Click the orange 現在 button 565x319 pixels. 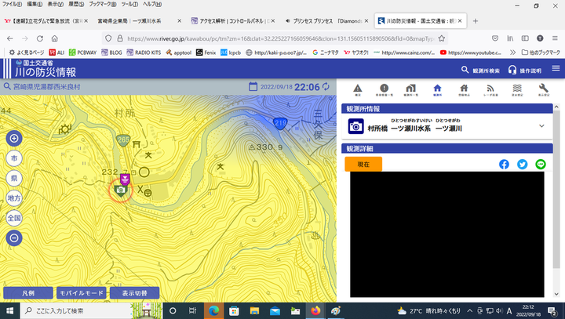click(363, 165)
